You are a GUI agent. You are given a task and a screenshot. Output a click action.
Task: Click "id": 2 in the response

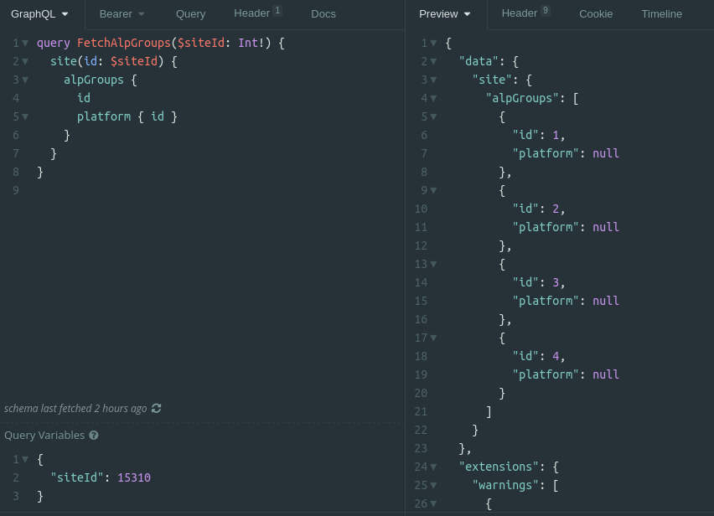[x=539, y=209]
